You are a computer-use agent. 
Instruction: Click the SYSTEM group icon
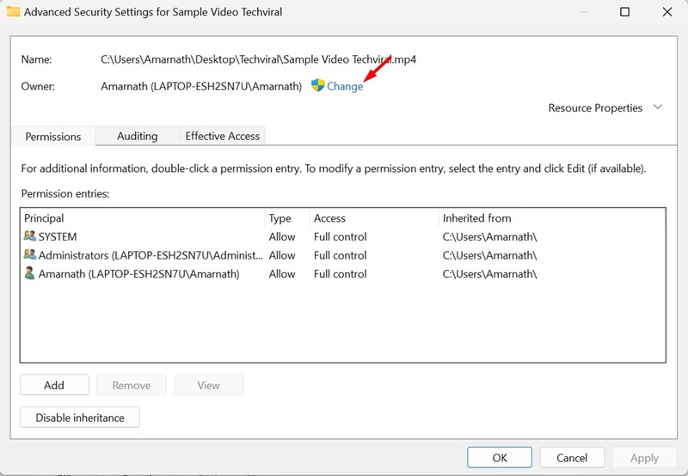(30, 236)
